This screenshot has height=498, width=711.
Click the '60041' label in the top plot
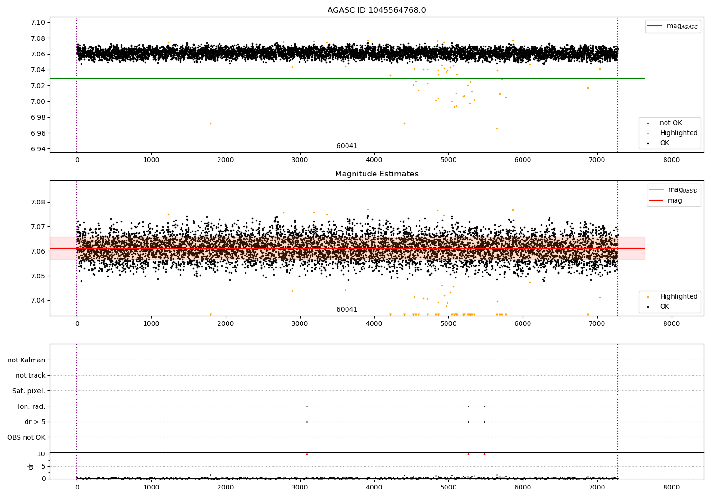tap(347, 146)
